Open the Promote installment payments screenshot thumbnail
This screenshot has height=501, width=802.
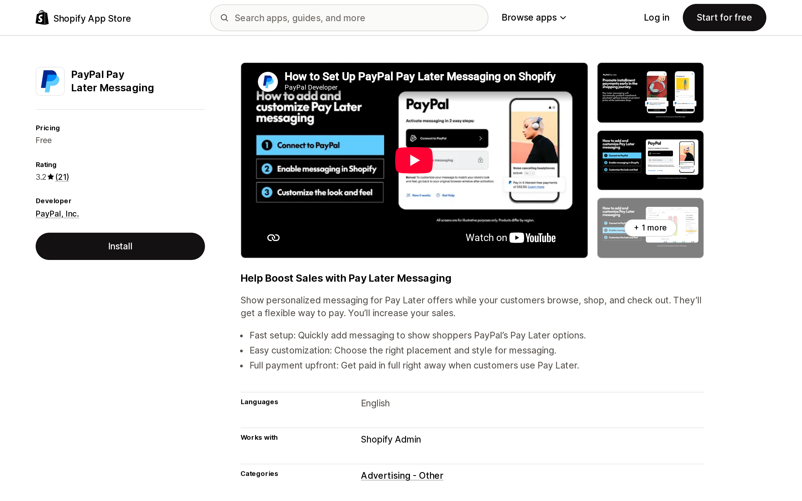coord(650,92)
